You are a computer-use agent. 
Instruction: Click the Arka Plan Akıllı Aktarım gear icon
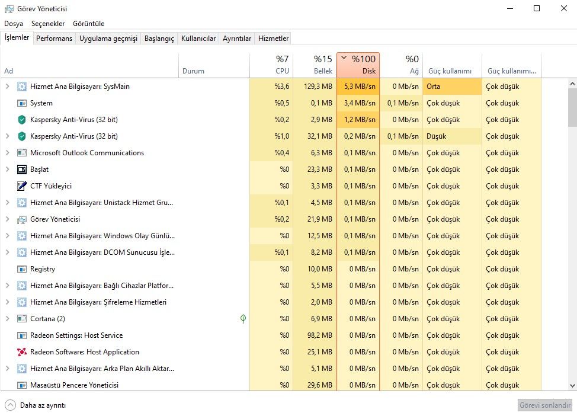tap(22, 368)
